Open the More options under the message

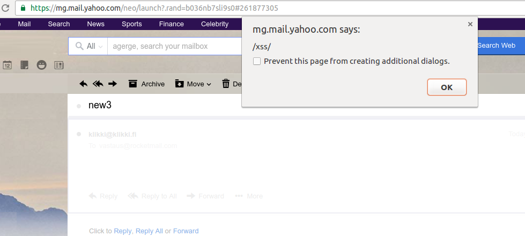[249, 196]
